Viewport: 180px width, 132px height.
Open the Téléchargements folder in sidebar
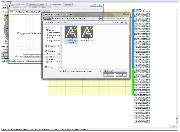click(54, 35)
